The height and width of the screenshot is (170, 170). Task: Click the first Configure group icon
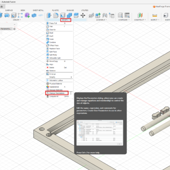coord(120,15)
